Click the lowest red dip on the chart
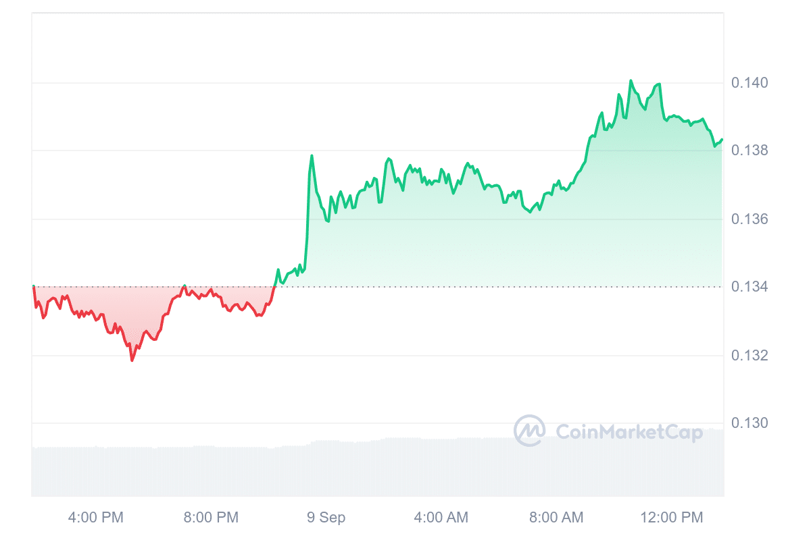811x540 pixels. click(x=132, y=360)
